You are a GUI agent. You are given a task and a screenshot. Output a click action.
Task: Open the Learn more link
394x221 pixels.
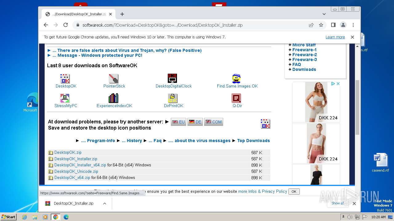[335, 37]
